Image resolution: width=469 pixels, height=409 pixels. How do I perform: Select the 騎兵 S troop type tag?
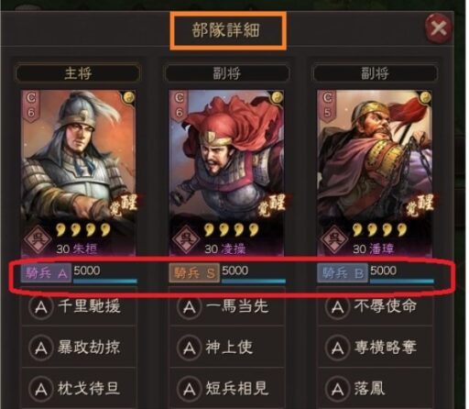tap(194, 272)
